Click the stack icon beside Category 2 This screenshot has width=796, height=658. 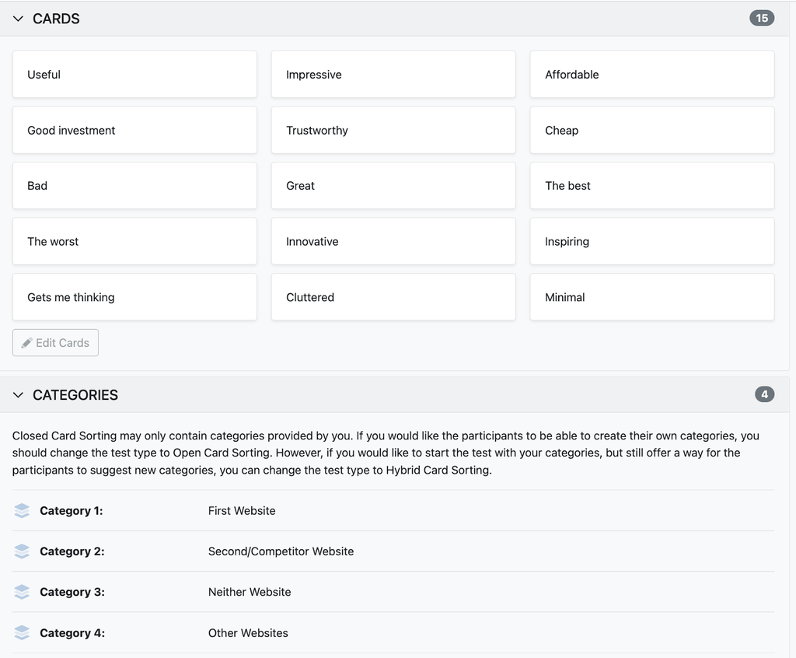click(22, 551)
